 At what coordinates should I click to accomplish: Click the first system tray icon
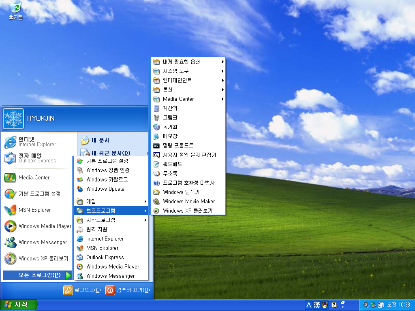tap(366, 305)
